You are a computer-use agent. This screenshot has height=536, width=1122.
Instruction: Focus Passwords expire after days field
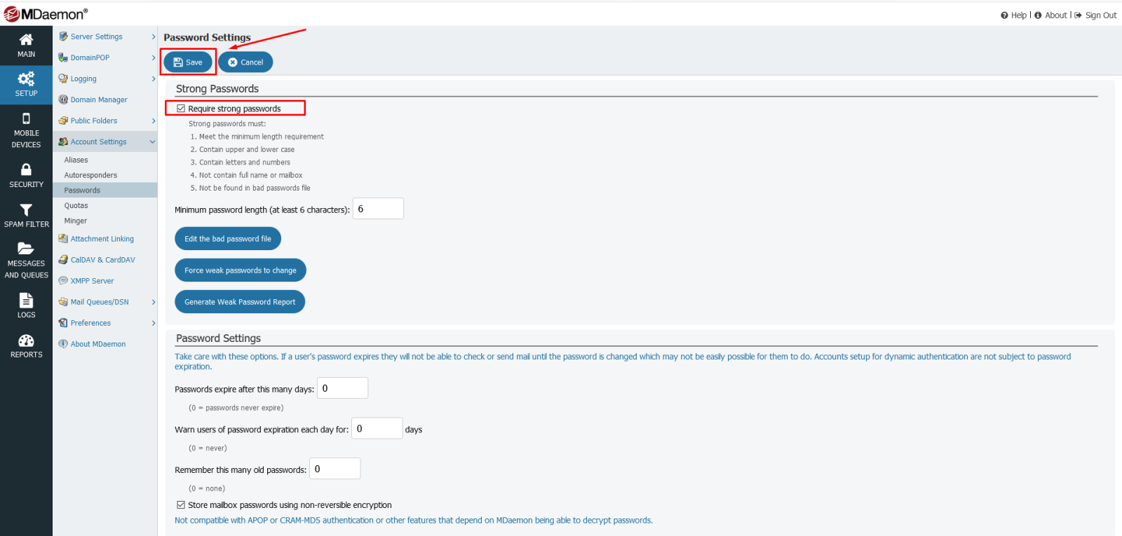pyautogui.click(x=342, y=388)
